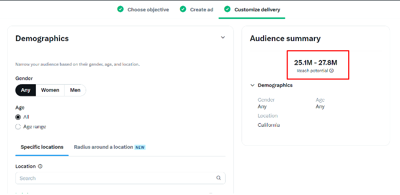
Task: Select the All age radio button
Action: pos(18,117)
